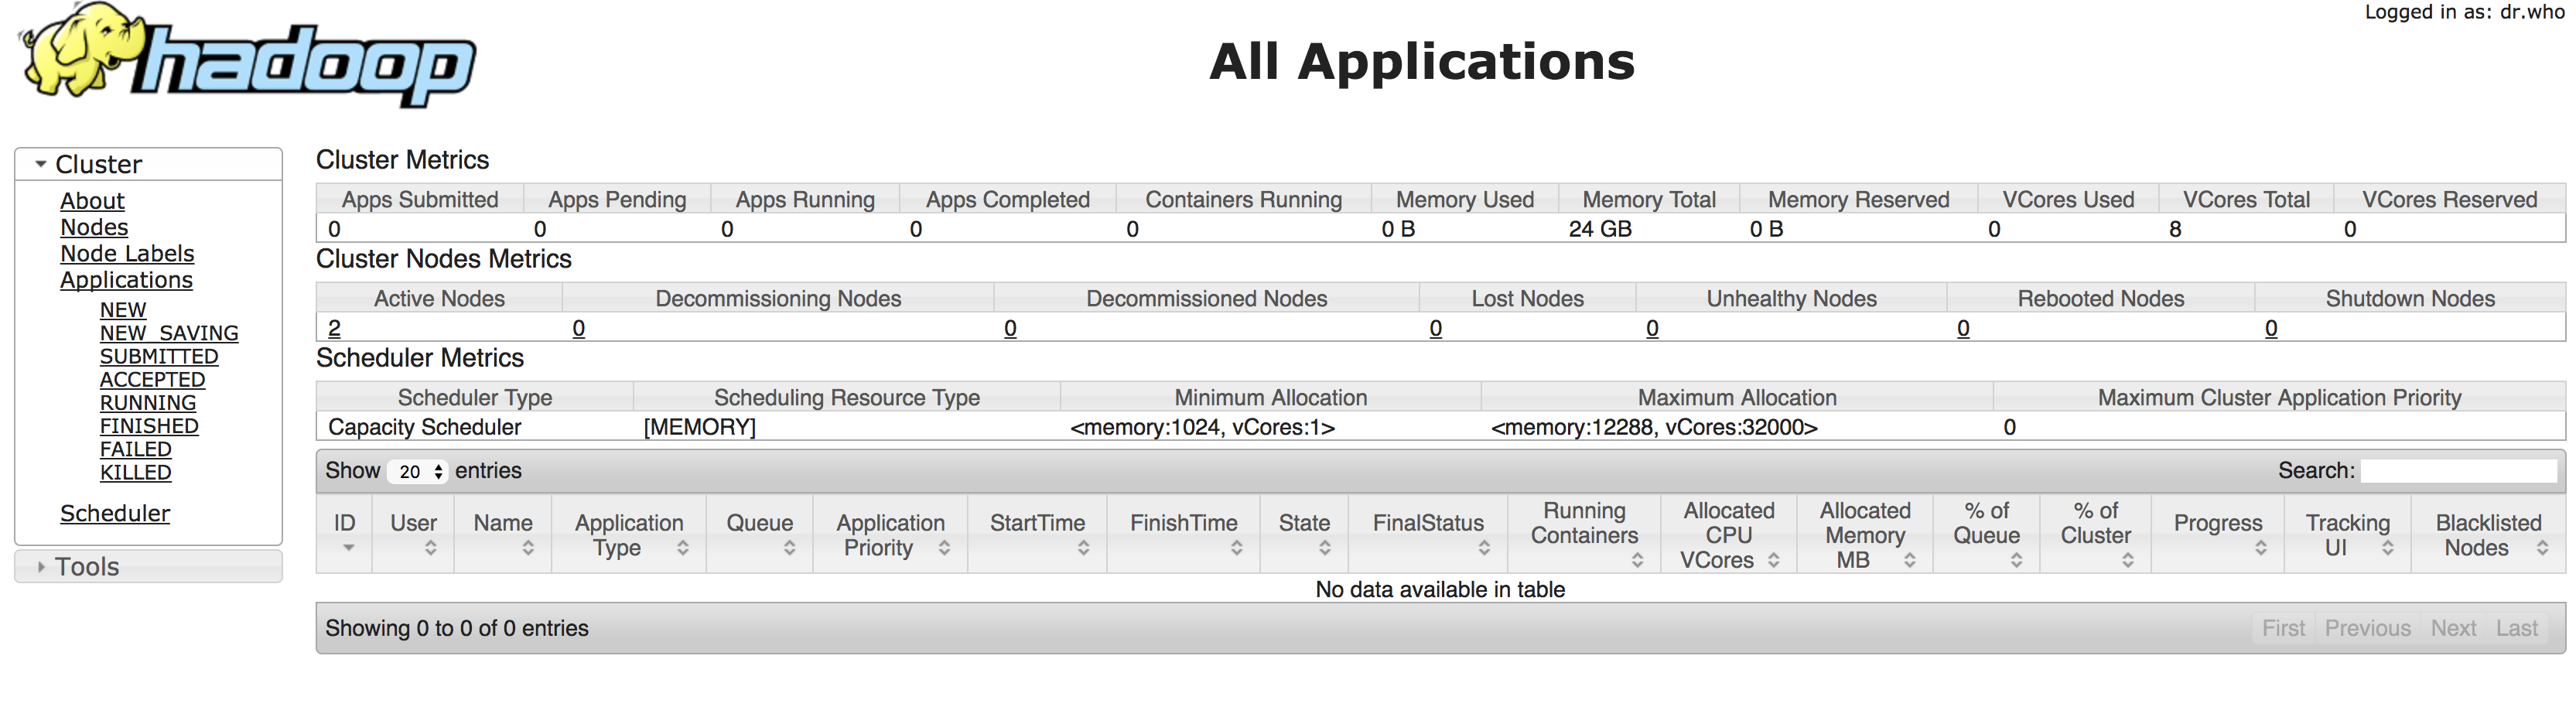
Task: Collapse the Cluster sidebar section
Action: [41, 164]
